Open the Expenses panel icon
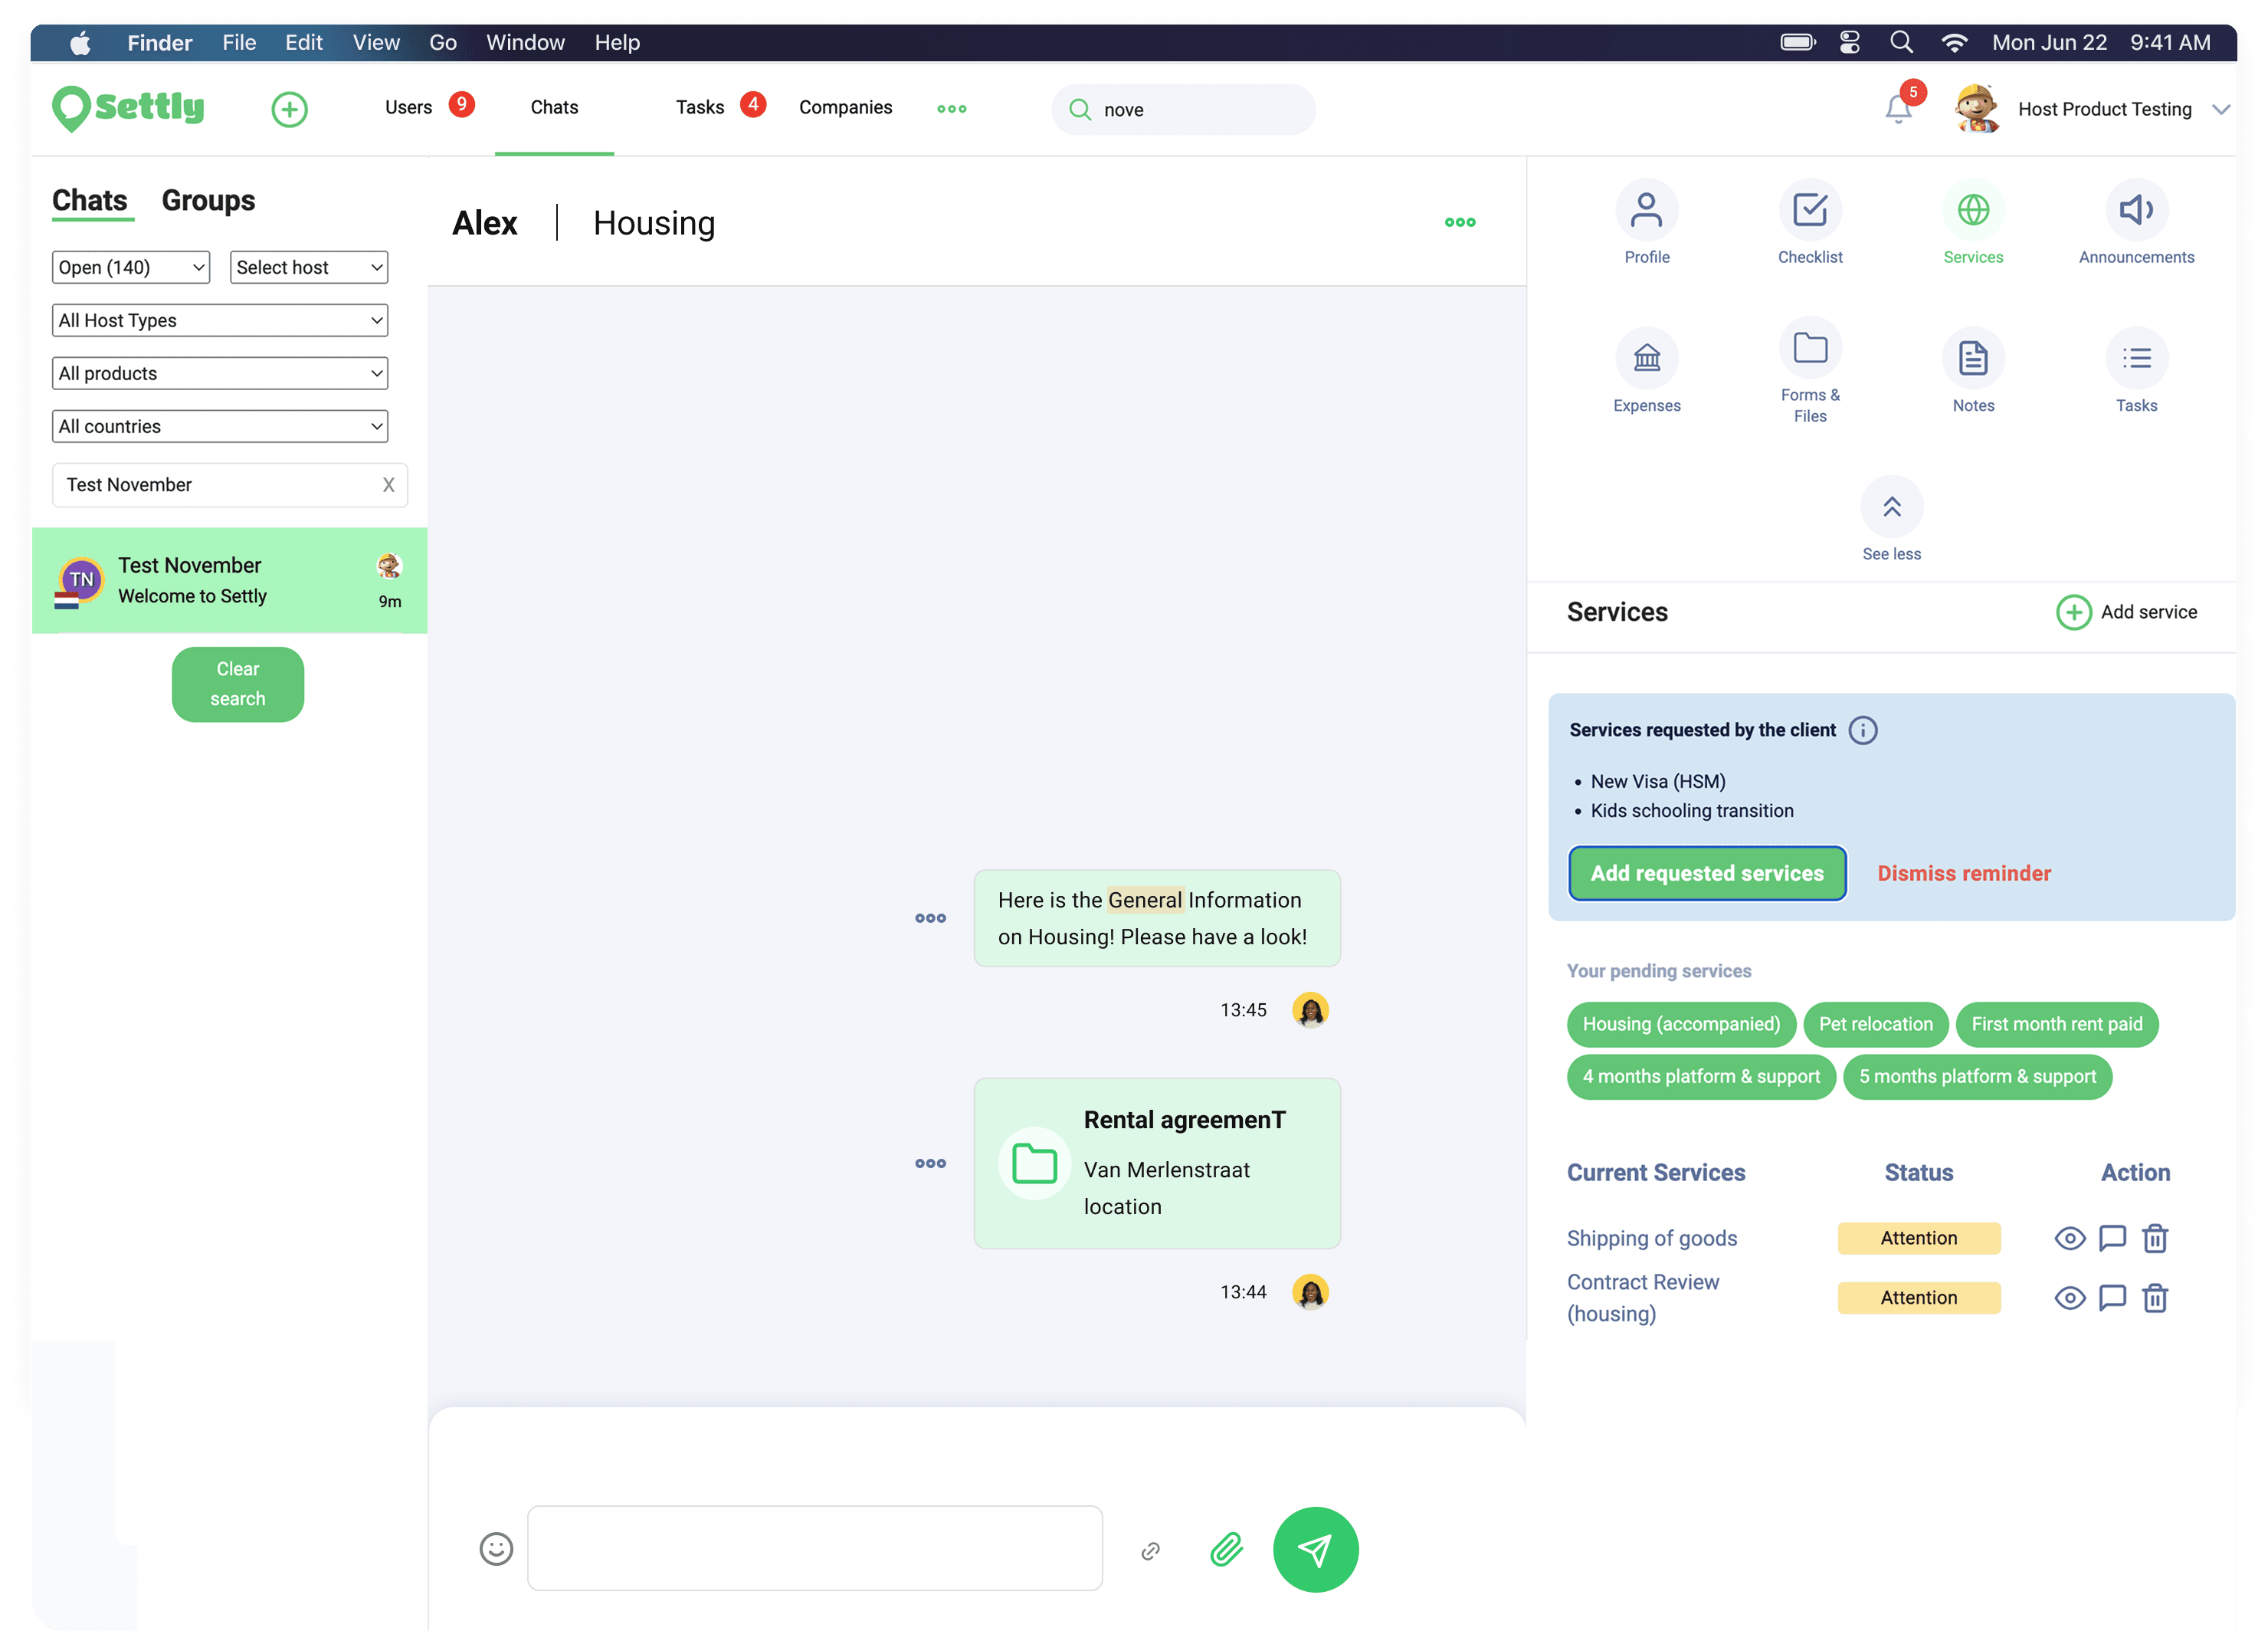This screenshot has width=2268, height=1631. tap(1646, 358)
